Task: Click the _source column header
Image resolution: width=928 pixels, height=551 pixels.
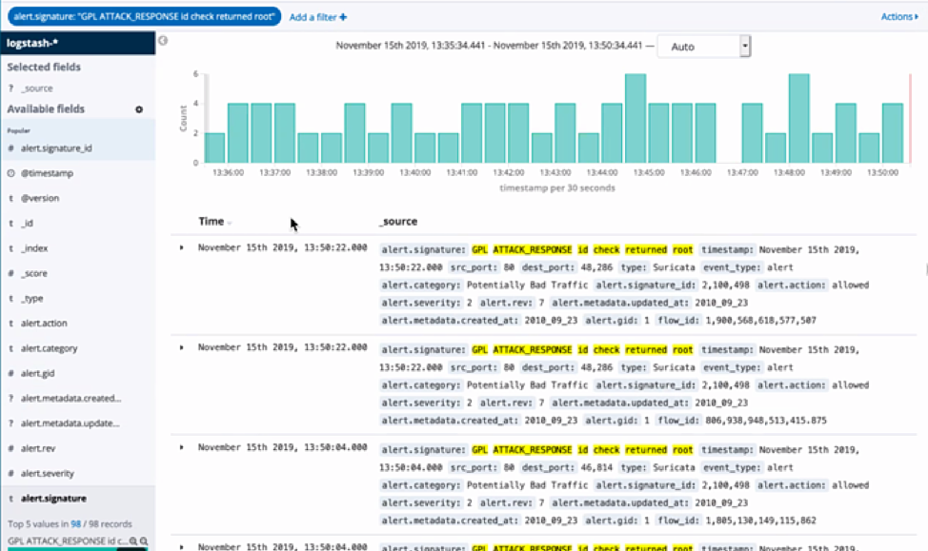Action: (398, 221)
